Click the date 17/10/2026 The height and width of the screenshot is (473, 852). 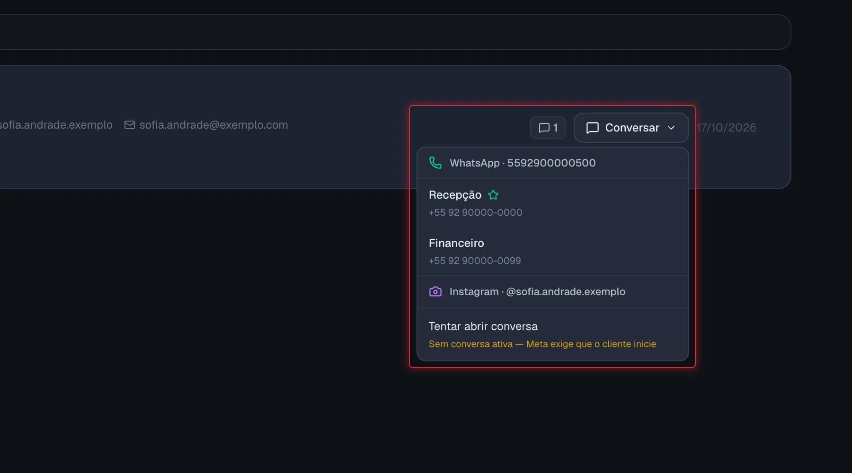pos(726,128)
